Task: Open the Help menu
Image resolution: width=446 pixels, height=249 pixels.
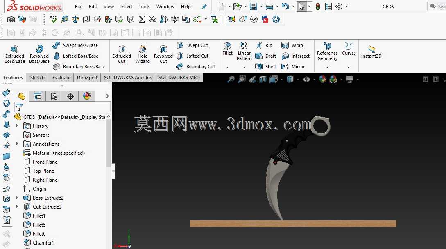Action: (186, 7)
